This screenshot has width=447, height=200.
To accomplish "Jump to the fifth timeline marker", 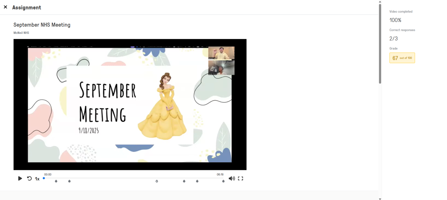I will pos(197,181).
